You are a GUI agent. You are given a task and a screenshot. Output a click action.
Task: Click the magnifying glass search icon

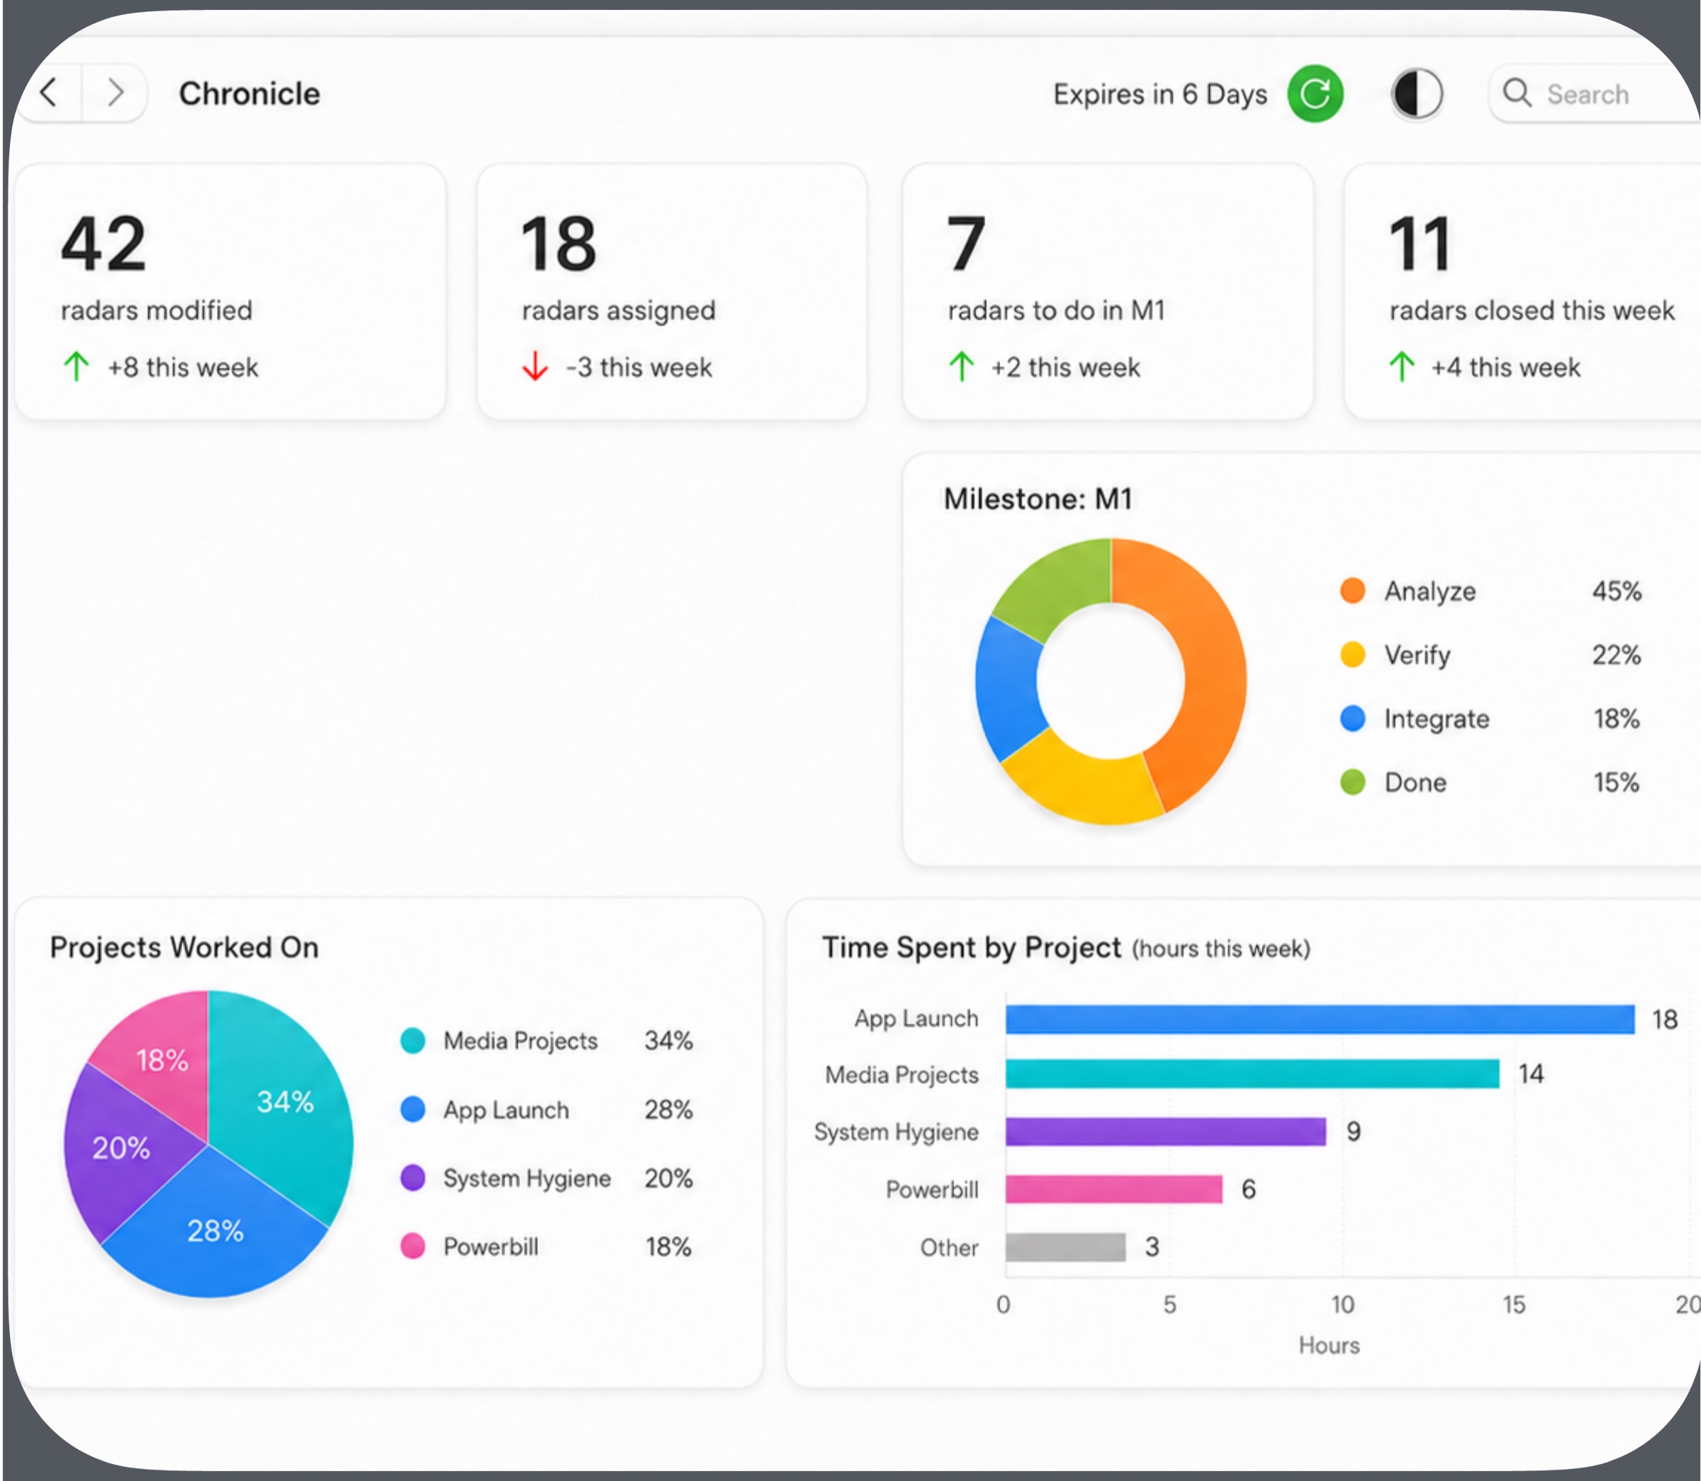[1517, 93]
